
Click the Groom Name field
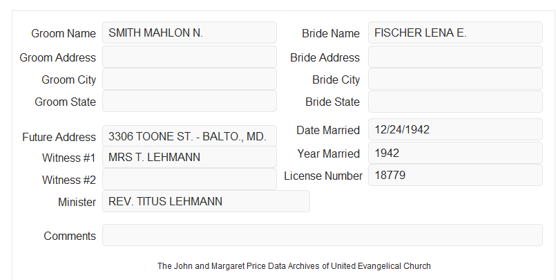(x=189, y=32)
